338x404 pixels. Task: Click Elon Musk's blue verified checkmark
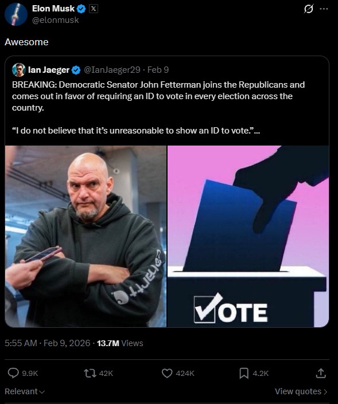point(81,9)
